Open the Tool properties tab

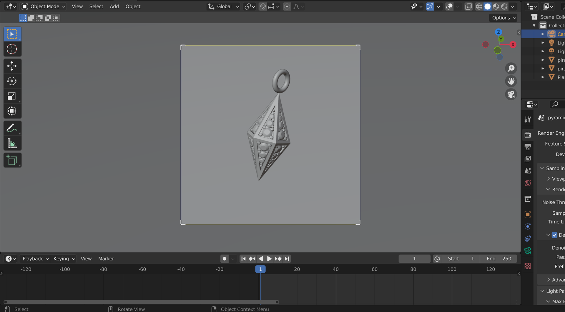point(528,119)
